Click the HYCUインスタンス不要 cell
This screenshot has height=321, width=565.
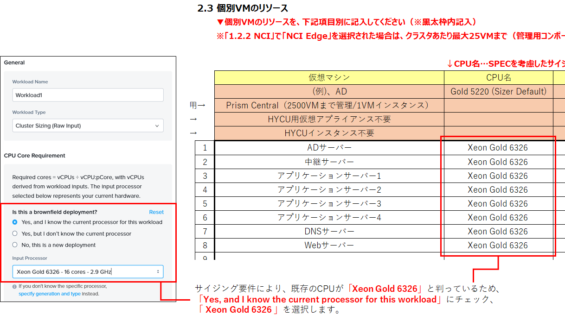[329, 133]
